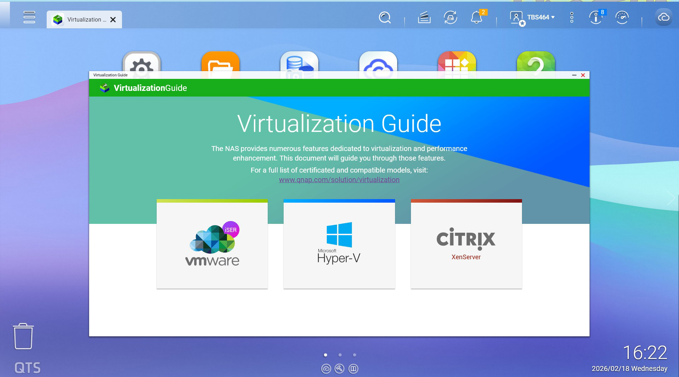Select the VMware guide card
This screenshot has height=377, width=679.
[212, 245]
